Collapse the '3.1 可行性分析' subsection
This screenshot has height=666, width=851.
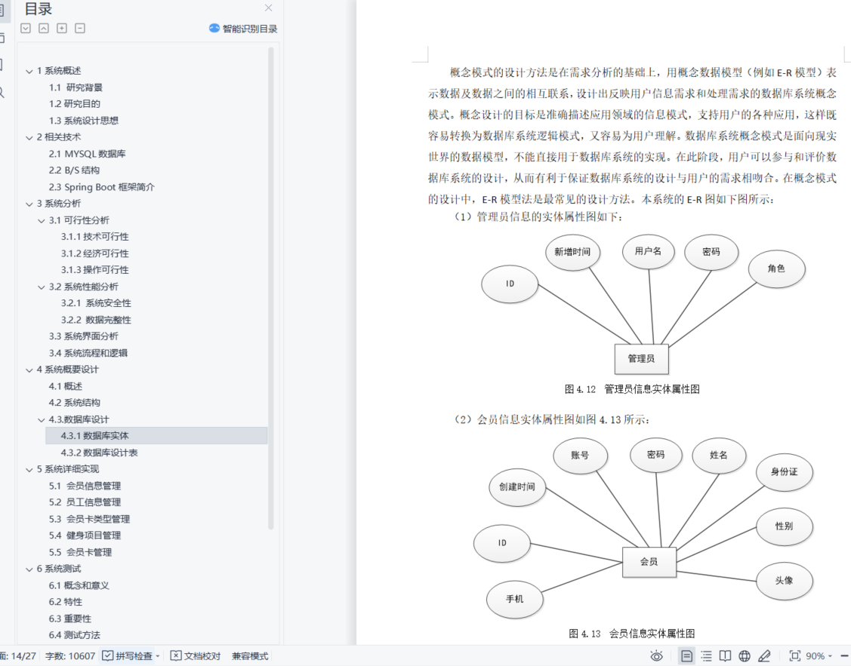pyautogui.click(x=42, y=220)
